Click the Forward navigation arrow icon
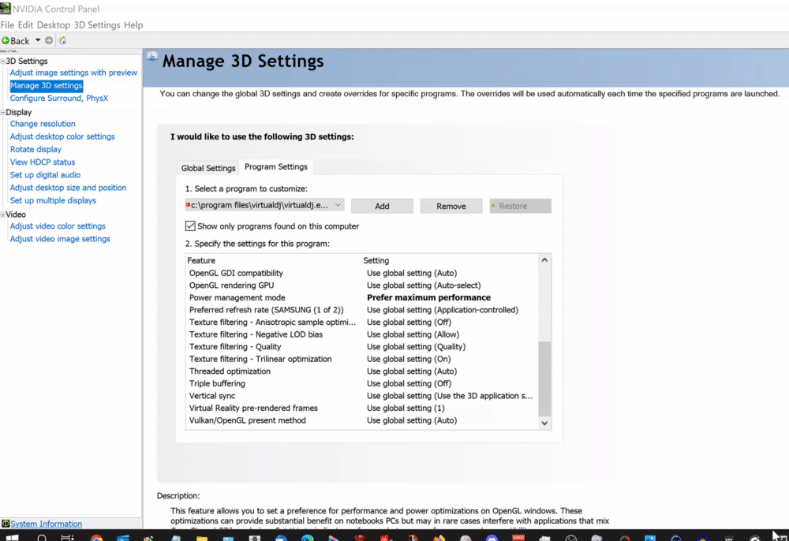 tap(49, 40)
